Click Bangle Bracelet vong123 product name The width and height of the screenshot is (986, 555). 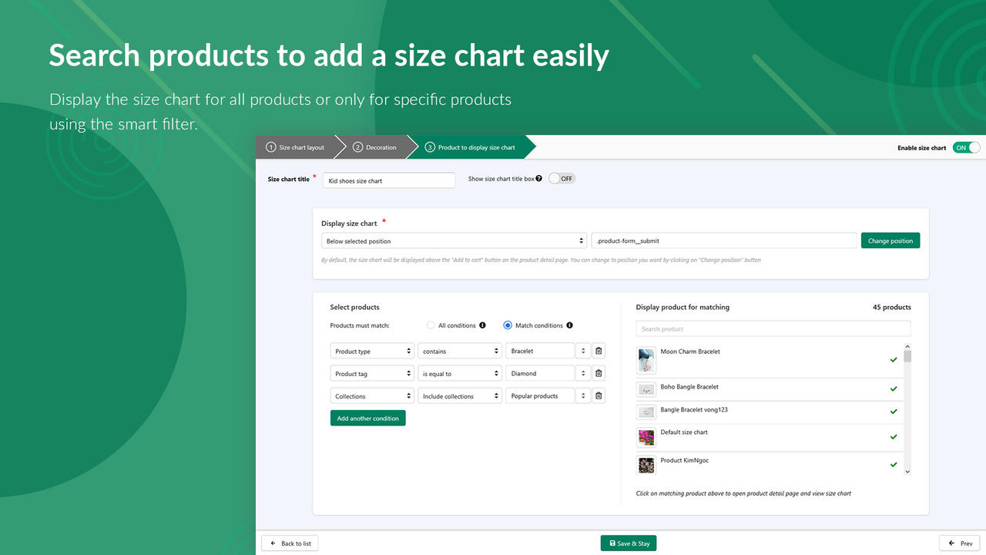[694, 409]
